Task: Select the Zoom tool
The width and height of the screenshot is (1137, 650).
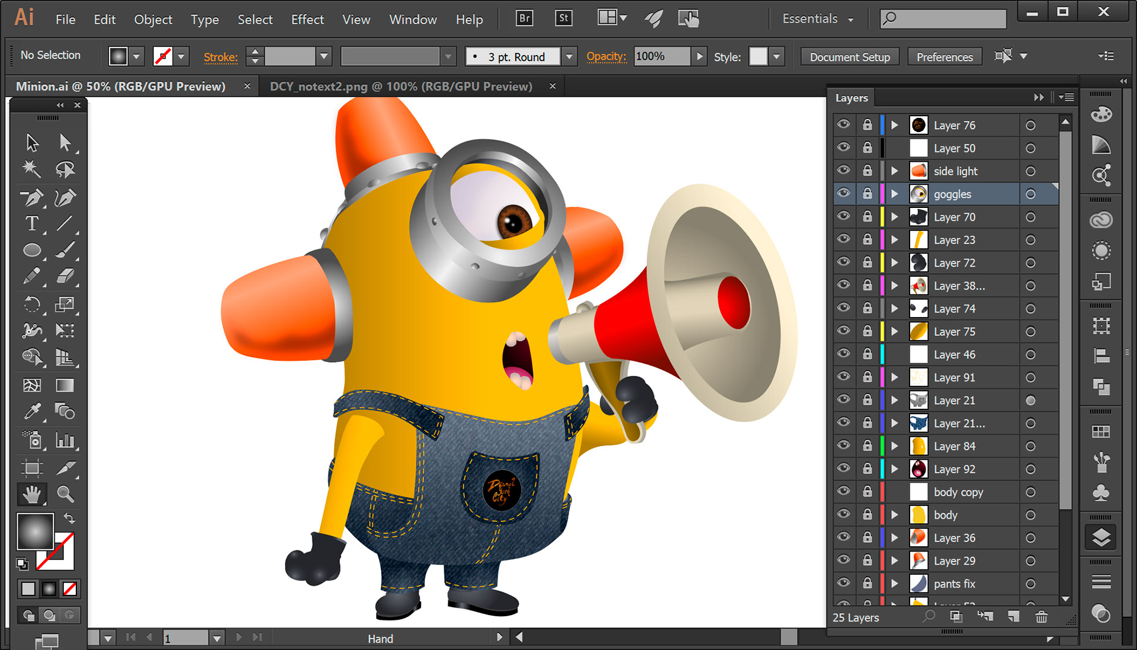Action: point(65,494)
